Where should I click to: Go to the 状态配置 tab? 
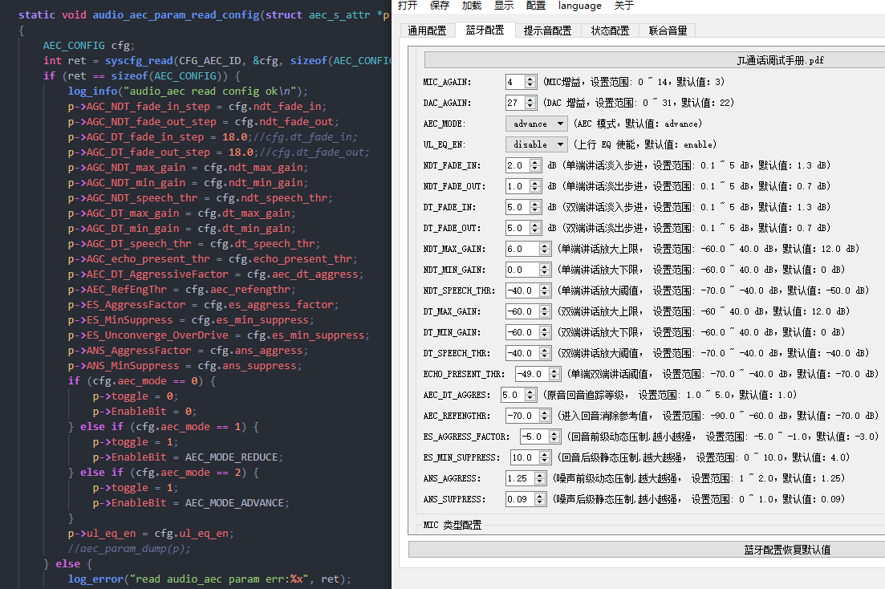click(610, 30)
